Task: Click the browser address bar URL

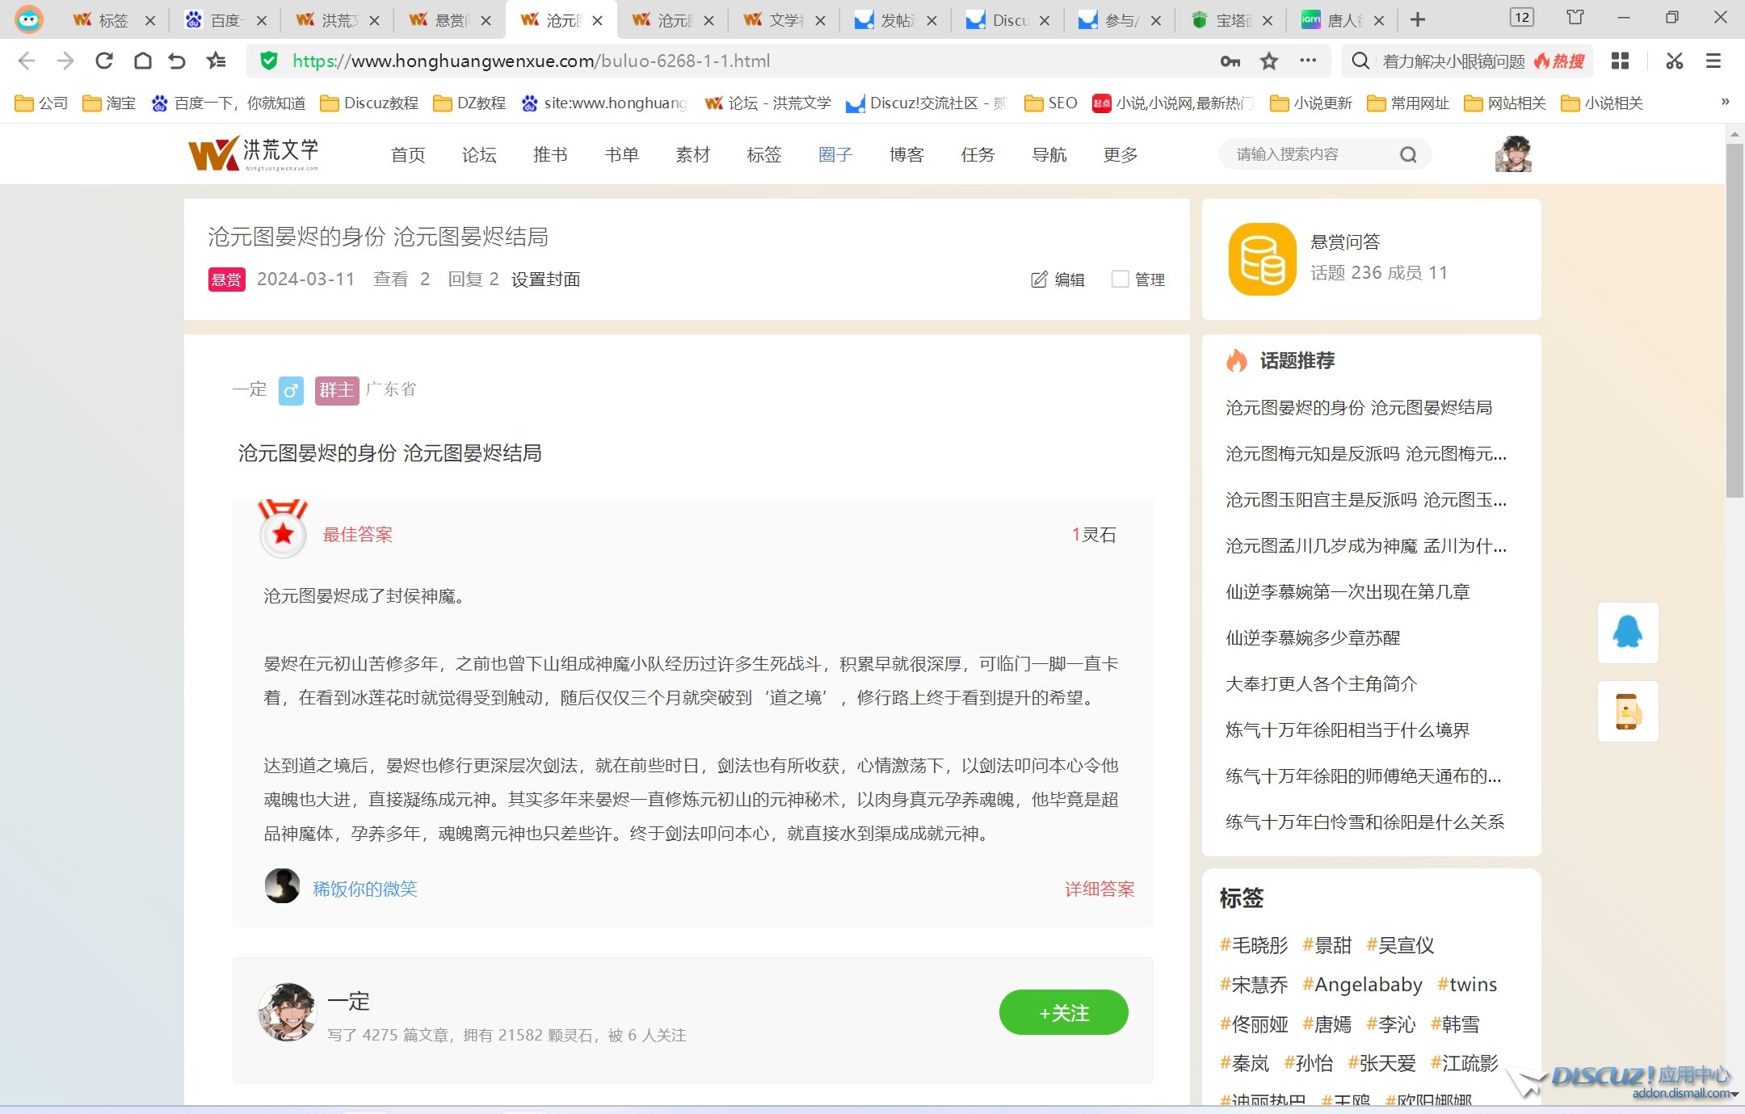Action: pos(531,61)
